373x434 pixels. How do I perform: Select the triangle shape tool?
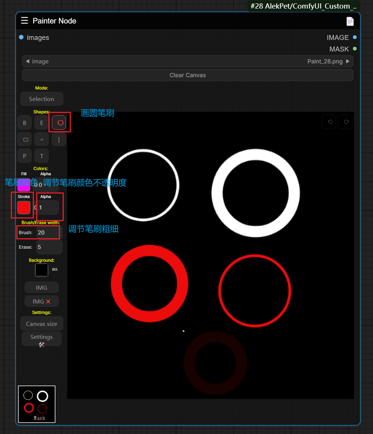click(x=42, y=139)
